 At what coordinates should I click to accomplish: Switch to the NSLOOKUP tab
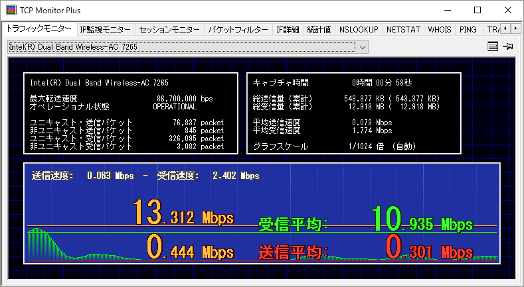coord(358,30)
